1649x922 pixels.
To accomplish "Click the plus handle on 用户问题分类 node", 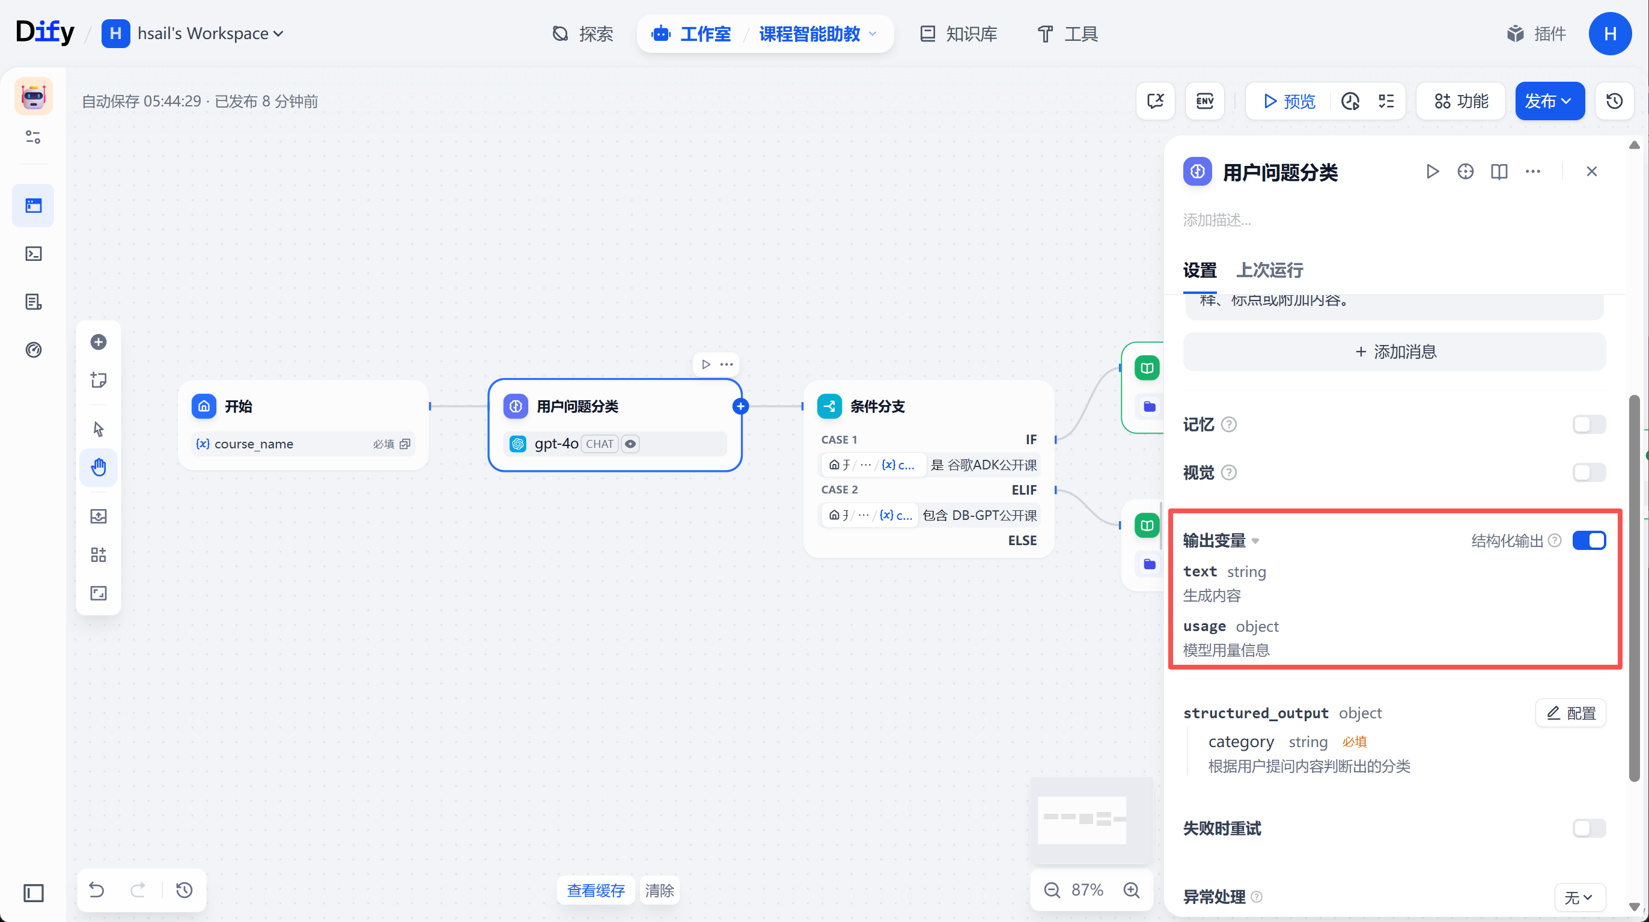I will coord(740,406).
